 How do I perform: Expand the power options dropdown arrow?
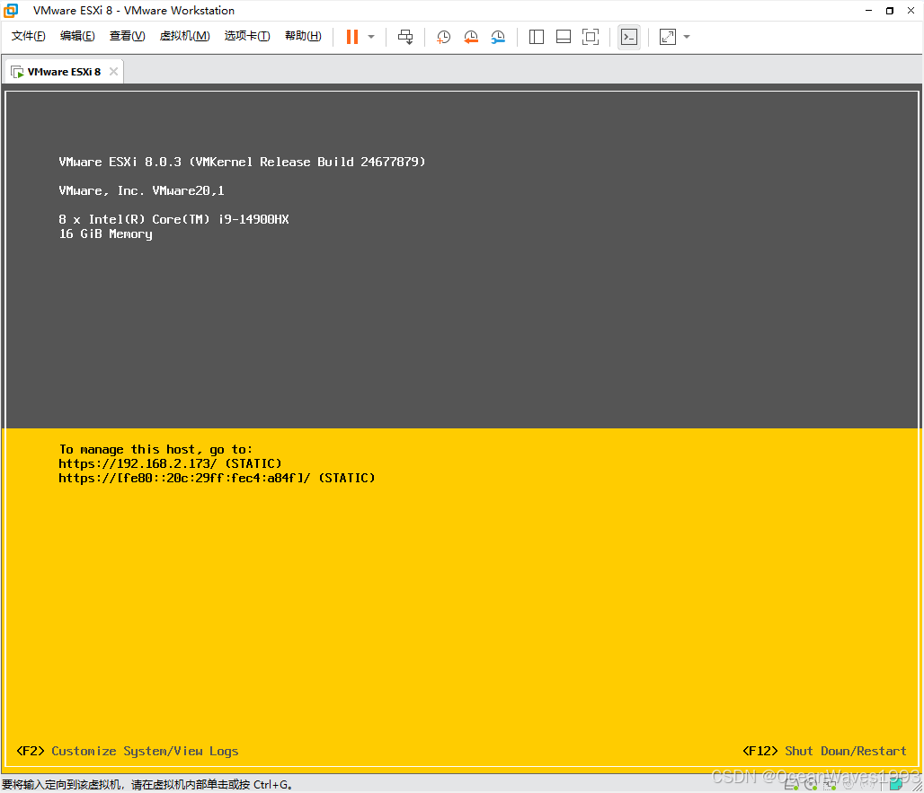(371, 37)
